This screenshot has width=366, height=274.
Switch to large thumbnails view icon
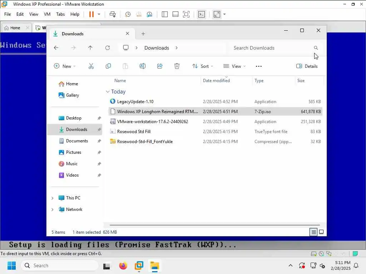(x=321, y=232)
